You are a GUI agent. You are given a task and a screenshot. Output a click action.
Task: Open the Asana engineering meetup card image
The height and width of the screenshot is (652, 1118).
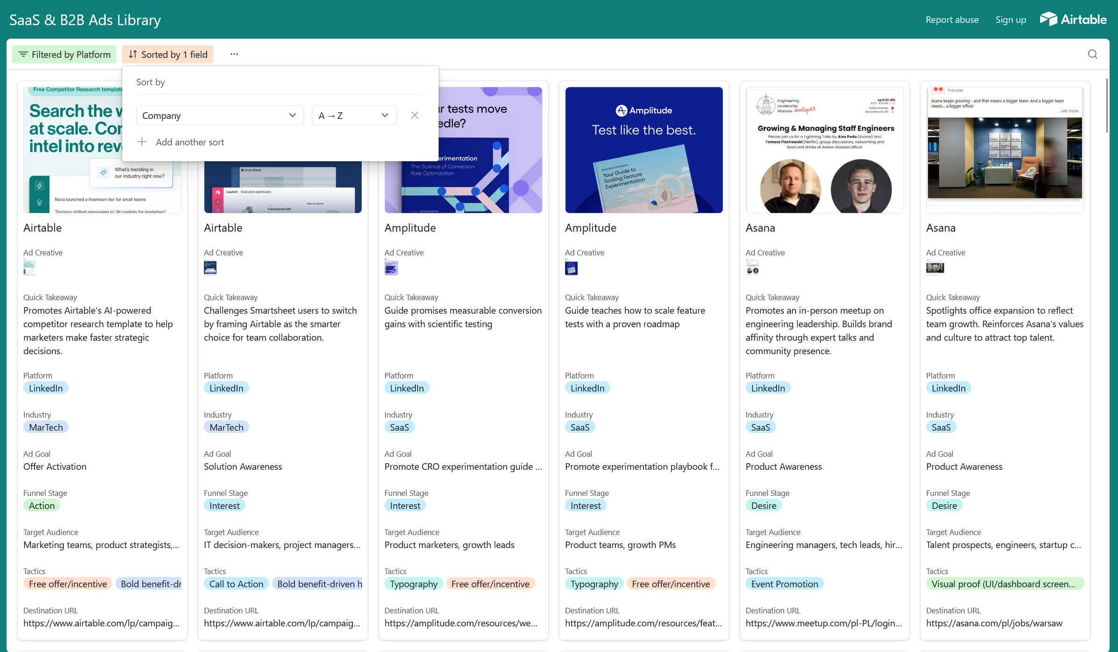coord(824,150)
